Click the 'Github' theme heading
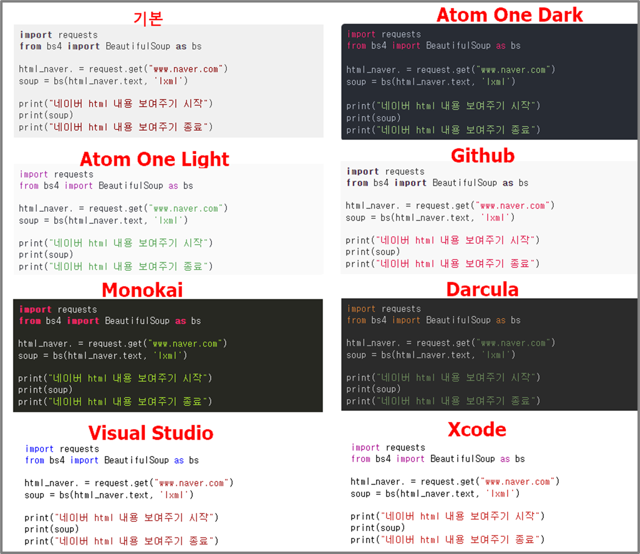Screen dimensions: 640x554 483,156
